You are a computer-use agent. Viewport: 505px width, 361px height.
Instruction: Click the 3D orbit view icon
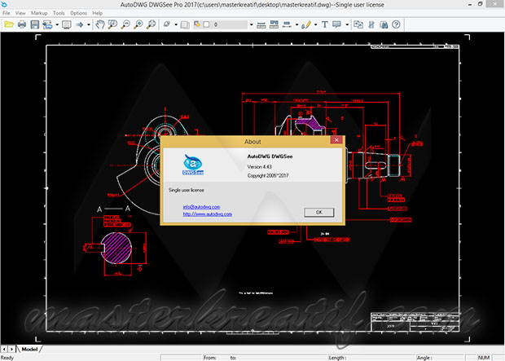[x=167, y=24]
